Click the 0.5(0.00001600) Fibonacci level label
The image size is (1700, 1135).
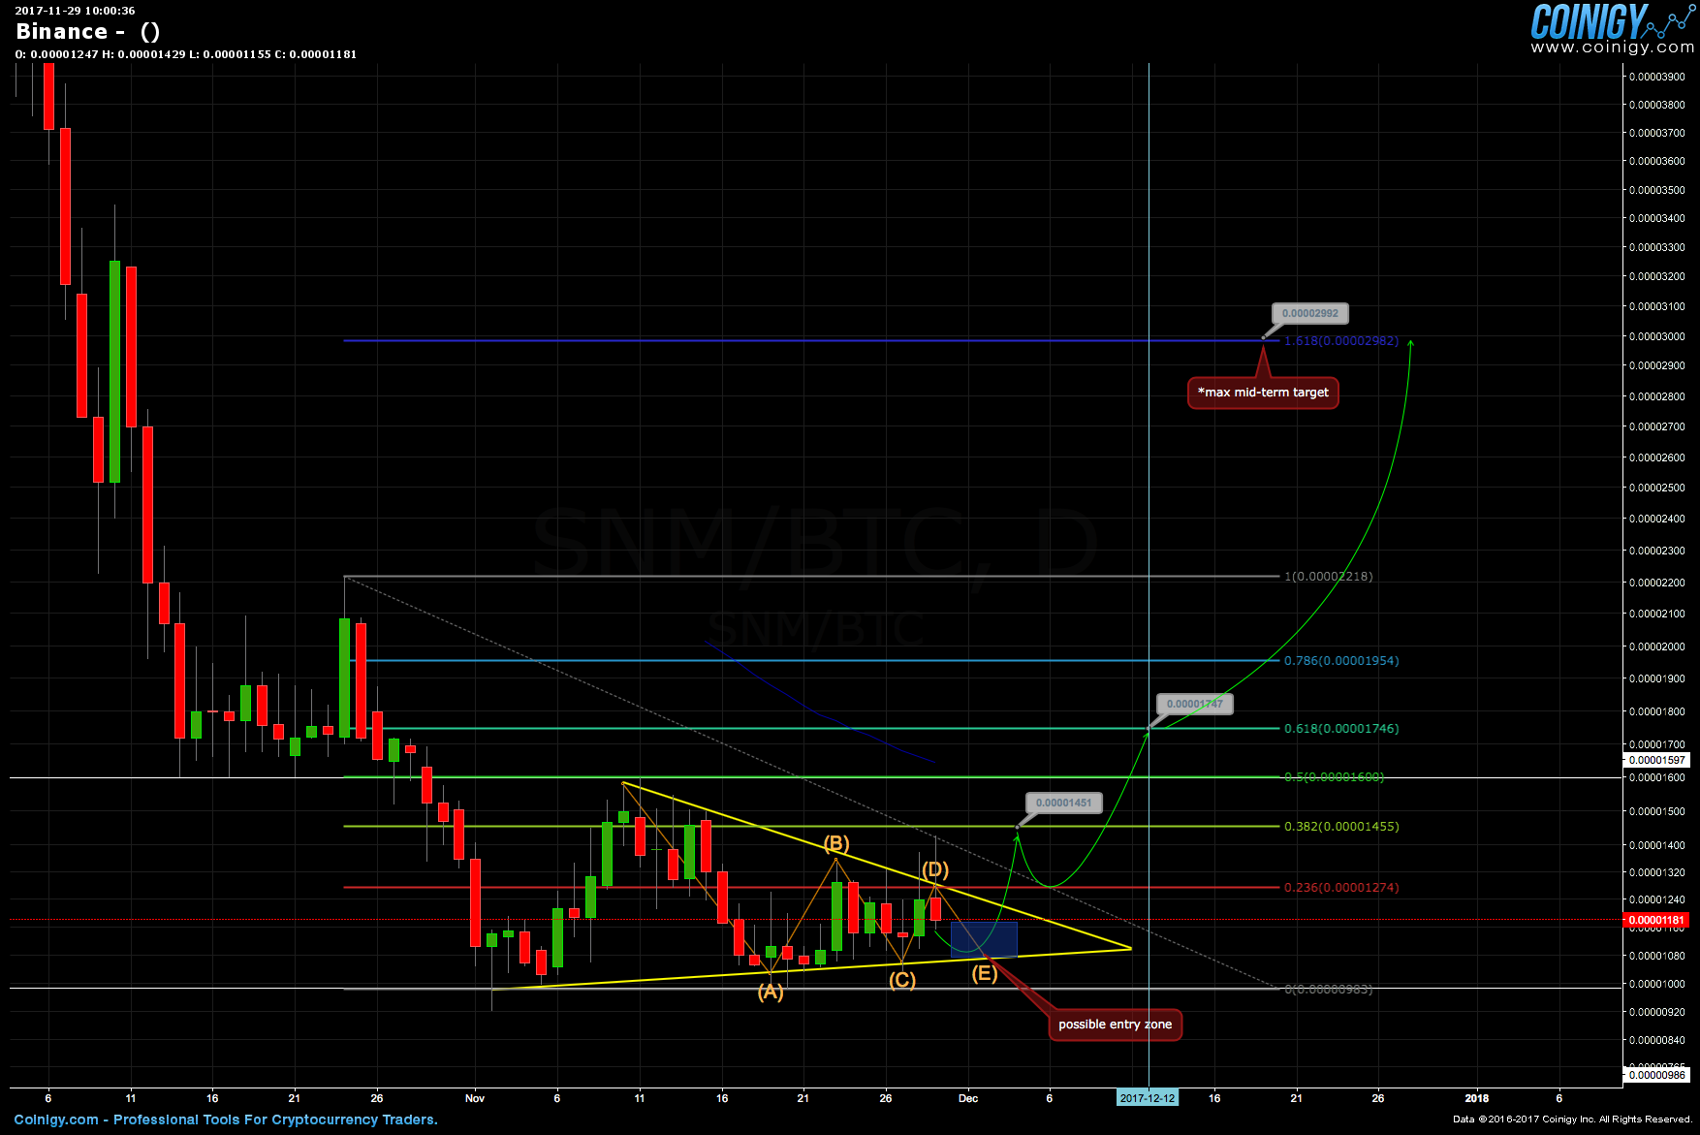point(1334,777)
